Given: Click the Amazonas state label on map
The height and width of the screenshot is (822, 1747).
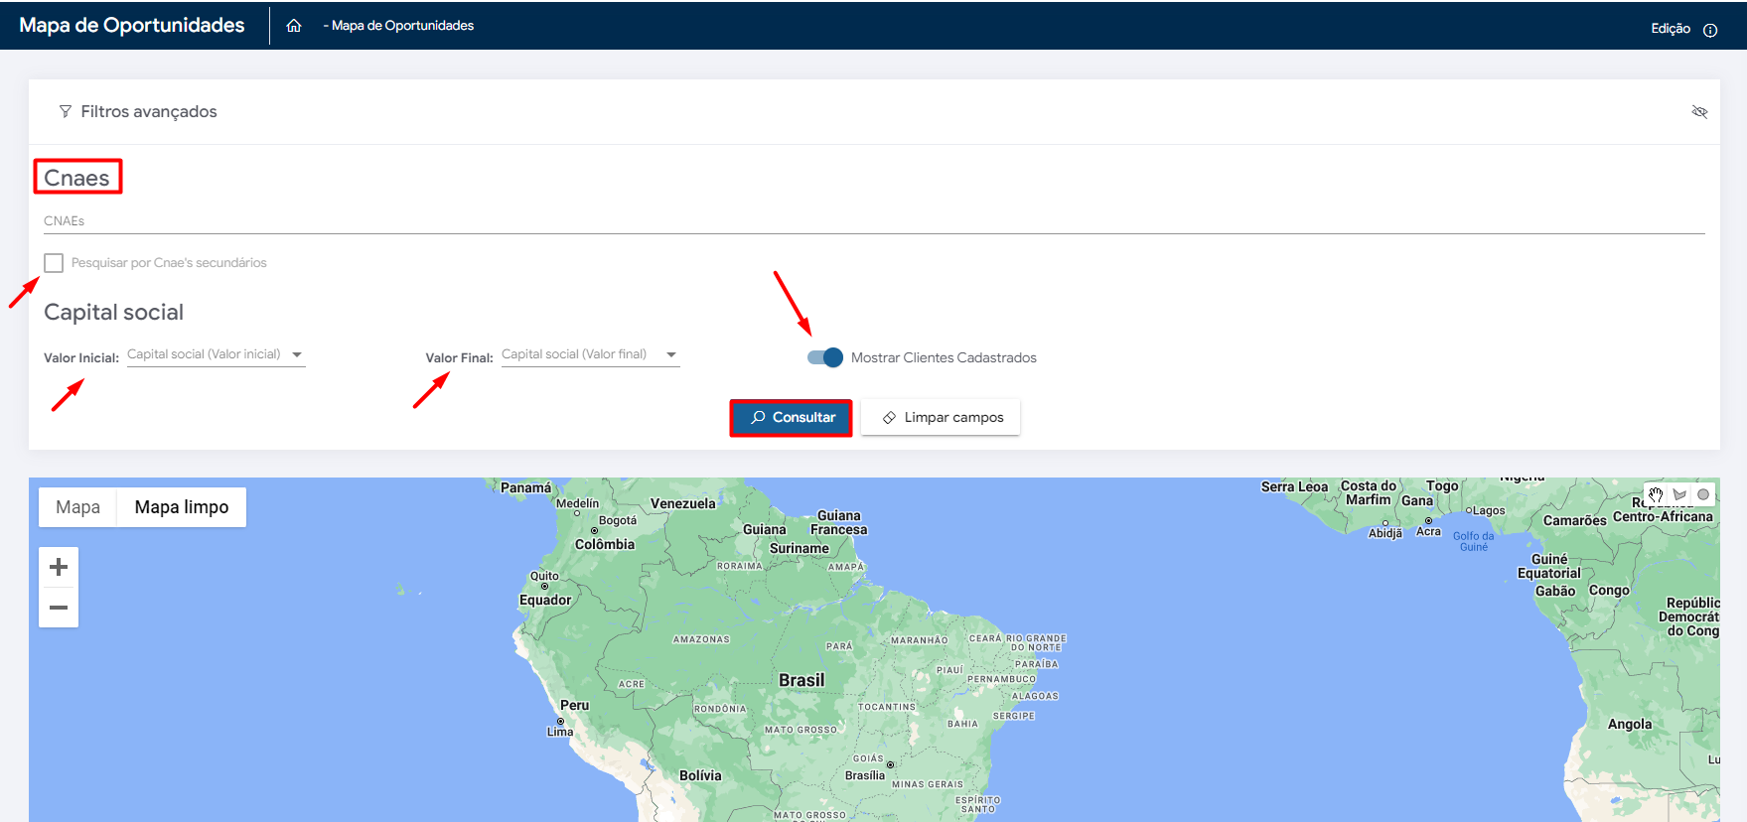Looking at the screenshot, I should pyautogui.click(x=701, y=639).
